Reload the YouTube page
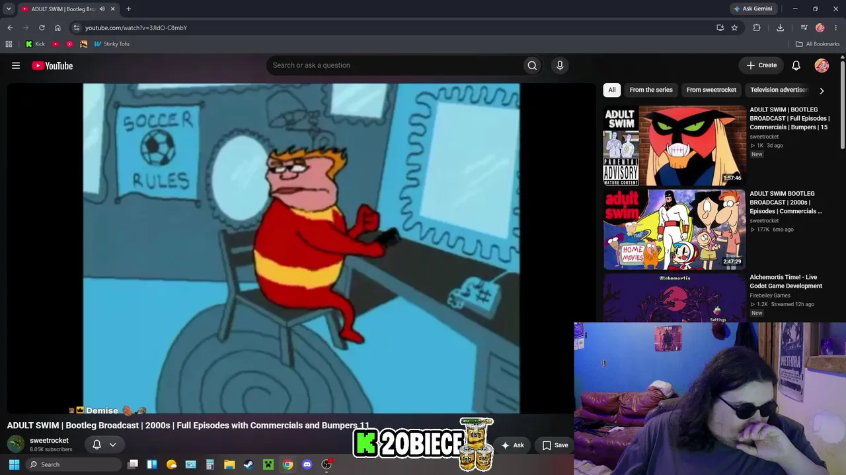The image size is (846, 475). [x=42, y=28]
